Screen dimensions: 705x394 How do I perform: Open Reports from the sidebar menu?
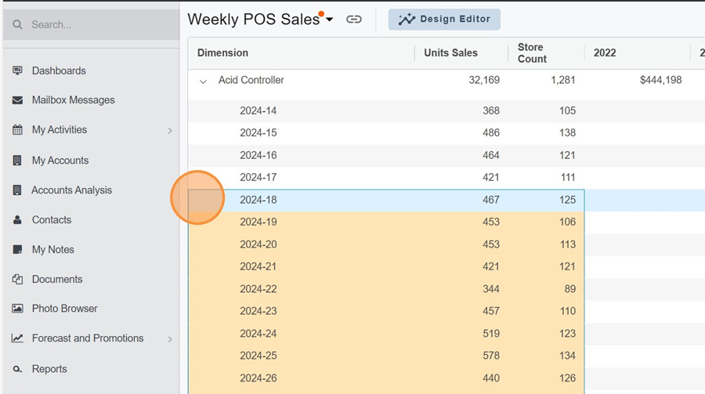49,369
